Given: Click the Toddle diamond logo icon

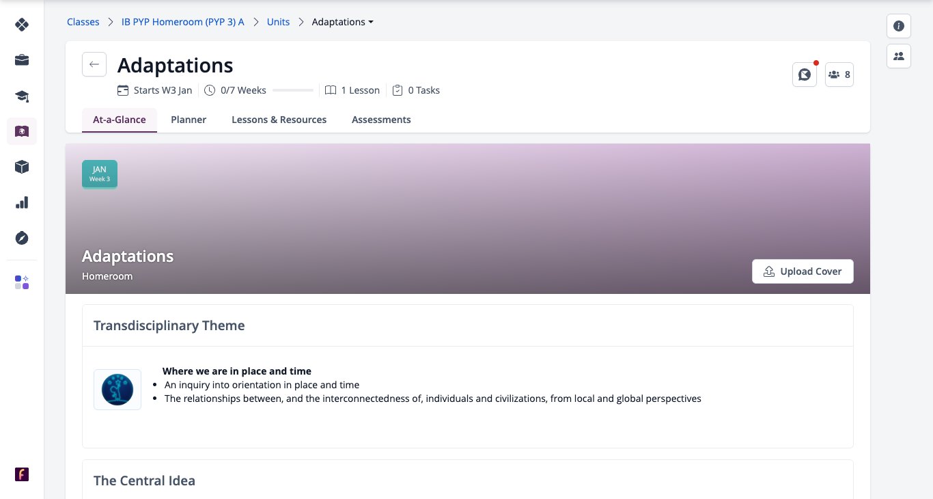Looking at the screenshot, I should pos(22,25).
